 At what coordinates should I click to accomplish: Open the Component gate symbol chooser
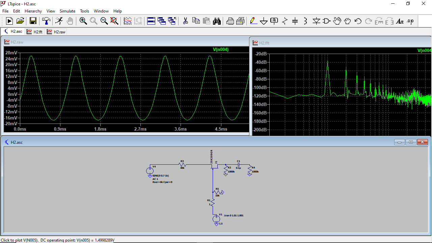coord(326,21)
